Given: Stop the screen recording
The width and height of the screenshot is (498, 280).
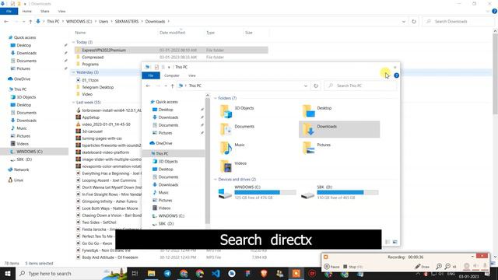Looking at the screenshot, I should (352, 266).
